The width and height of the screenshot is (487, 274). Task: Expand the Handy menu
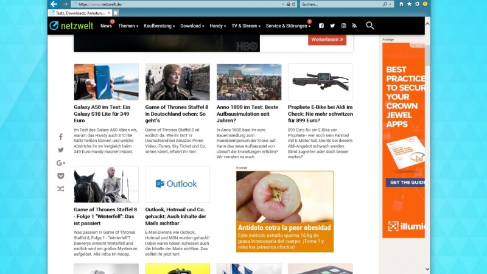218,26
